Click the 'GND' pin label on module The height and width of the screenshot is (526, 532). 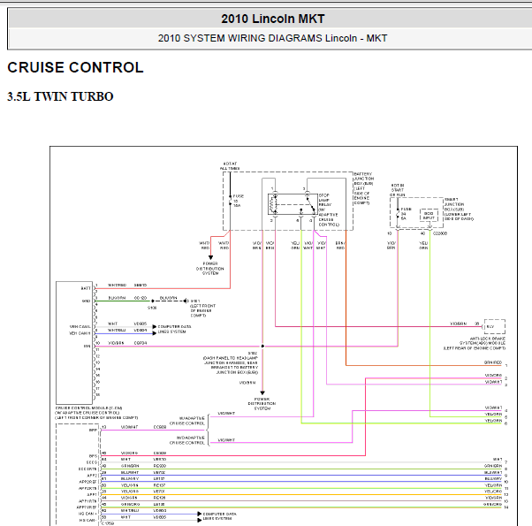click(x=87, y=301)
